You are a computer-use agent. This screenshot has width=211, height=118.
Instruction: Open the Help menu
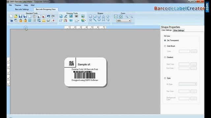(26, 5)
